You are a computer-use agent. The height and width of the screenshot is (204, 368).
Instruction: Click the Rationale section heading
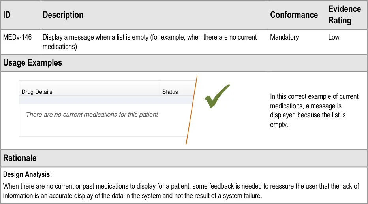click(x=20, y=158)
